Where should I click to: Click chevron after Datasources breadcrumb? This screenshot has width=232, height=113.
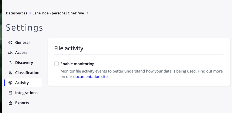[x=30, y=13]
